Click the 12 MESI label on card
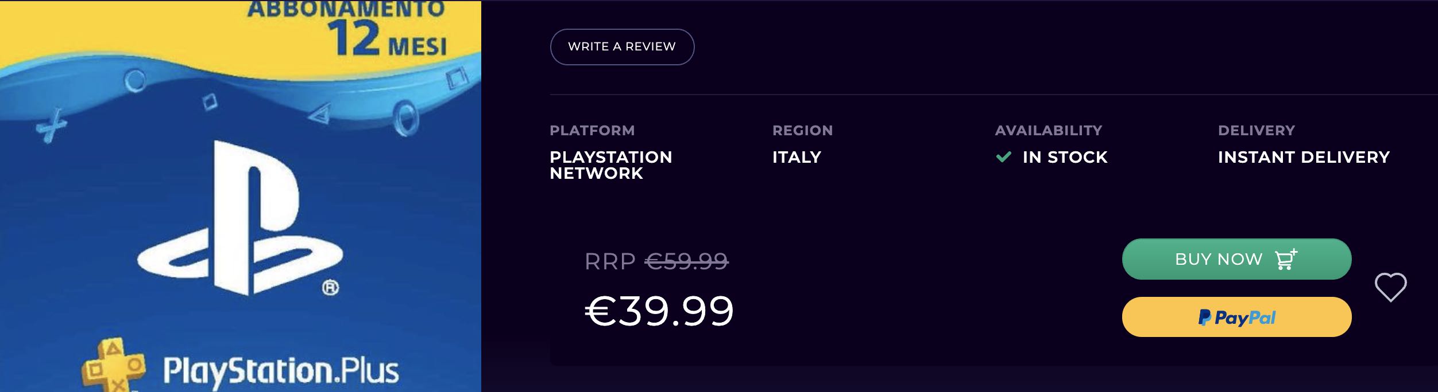This screenshot has height=392, width=1438. tap(388, 39)
